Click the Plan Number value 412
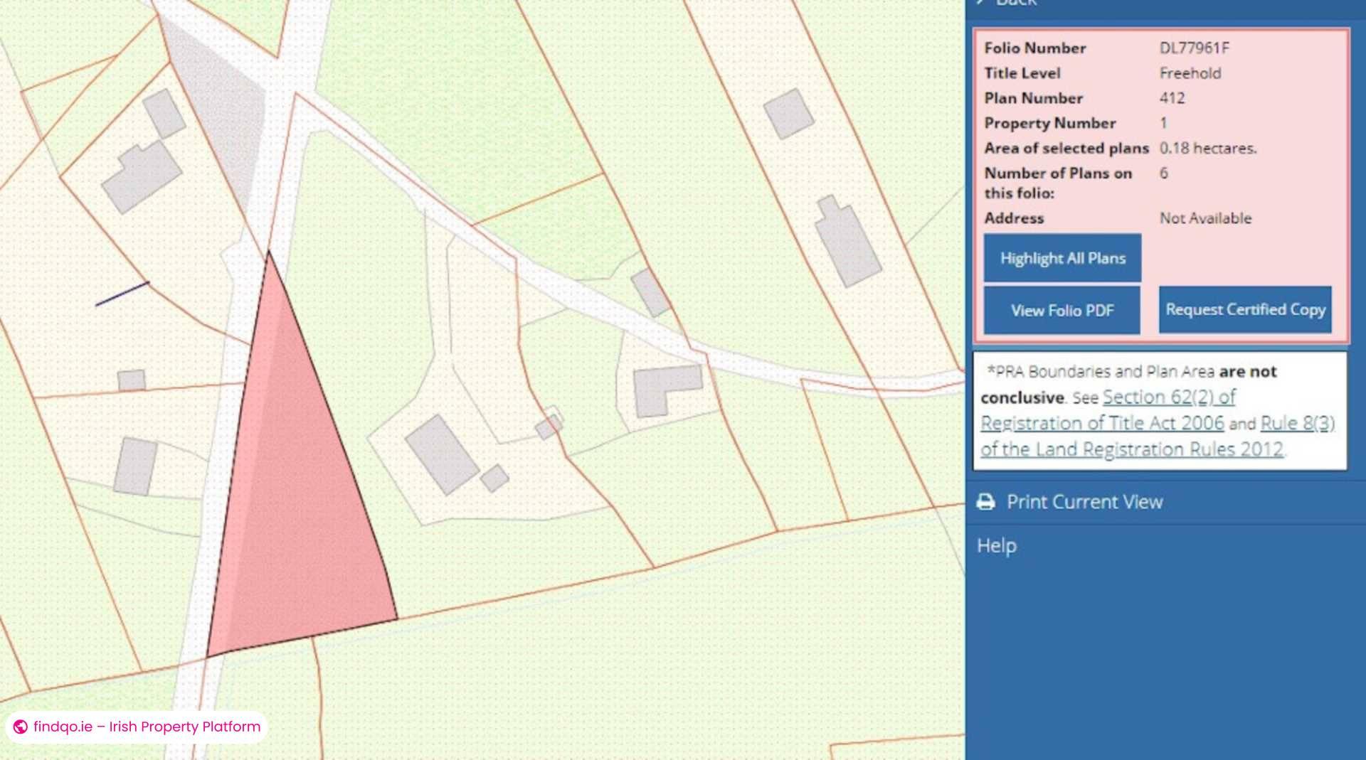The image size is (1366, 760). pos(1171,98)
